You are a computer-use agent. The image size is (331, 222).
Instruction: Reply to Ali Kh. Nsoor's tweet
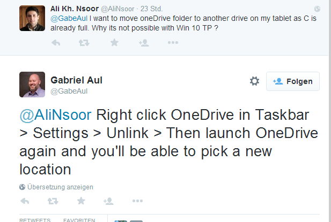pos(56,43)
